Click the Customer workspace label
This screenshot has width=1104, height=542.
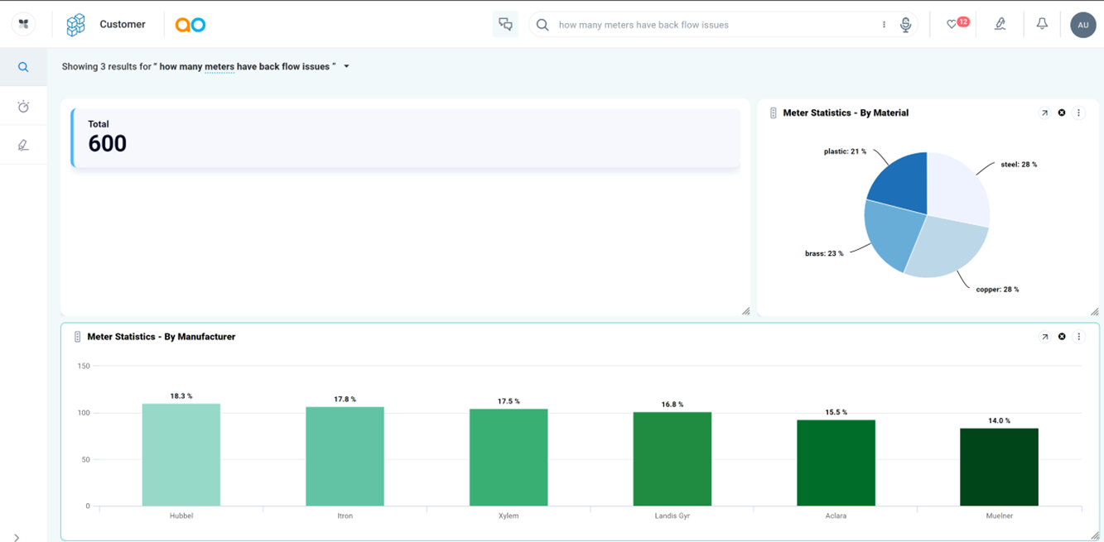(x=122, y=25)
